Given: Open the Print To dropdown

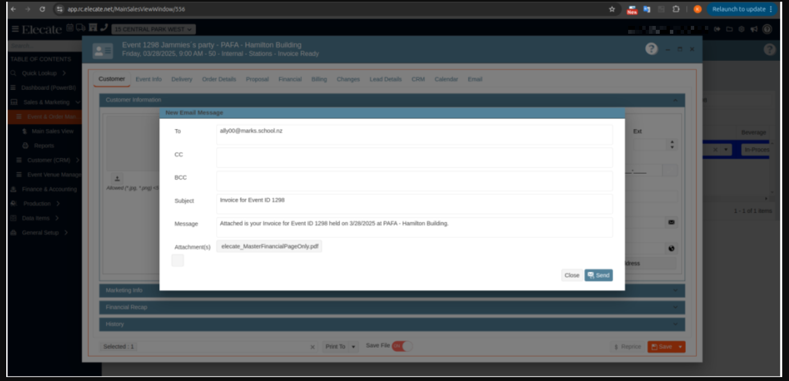Looking at the screenshot, I should pyautogui.click(x=341, y=347).
